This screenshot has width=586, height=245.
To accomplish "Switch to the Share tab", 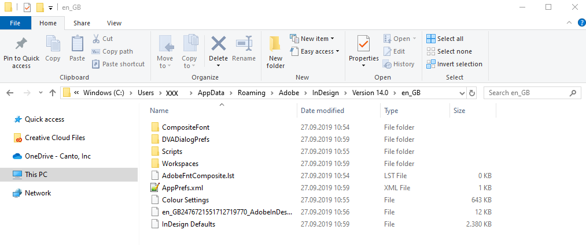I will 82,23.
